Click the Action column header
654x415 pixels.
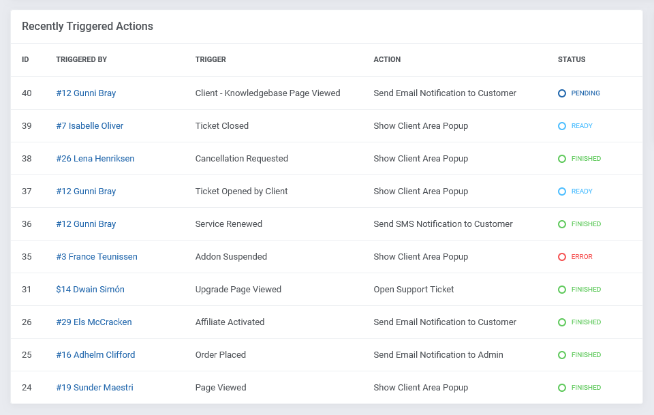tap(387, 60)
